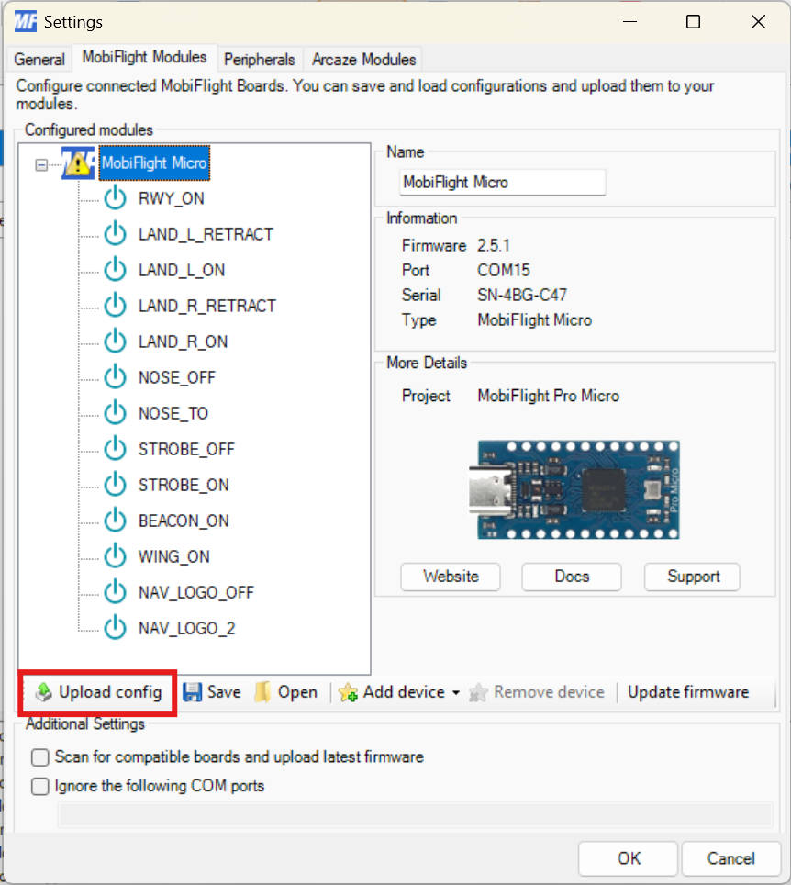Collapse the MobiFlight Micro tree node
791x885 pixels.
[x=41, y=165]
